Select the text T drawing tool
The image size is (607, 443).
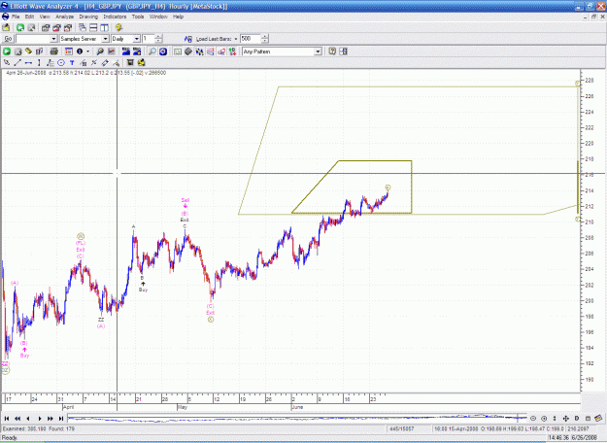[x=72, y=63]
